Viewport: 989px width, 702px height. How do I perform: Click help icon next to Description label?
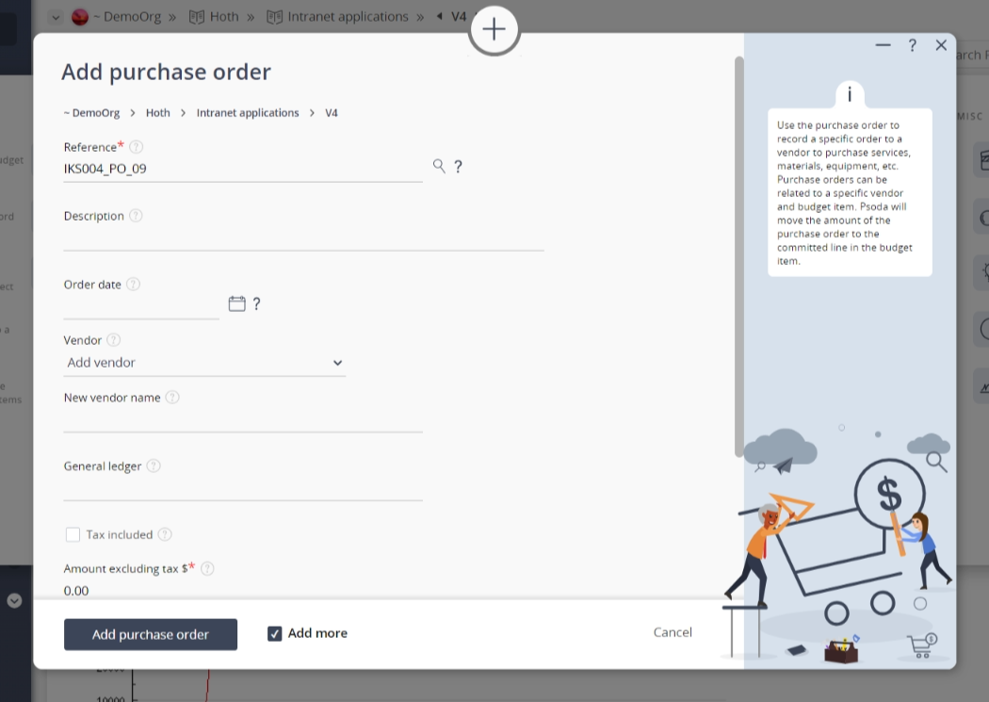[x=136, y=216]
